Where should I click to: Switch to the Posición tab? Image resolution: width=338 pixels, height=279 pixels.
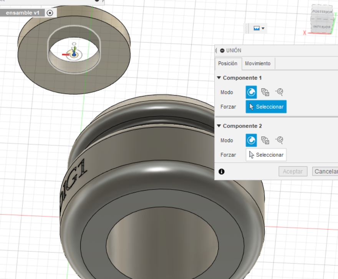[228, 64]
